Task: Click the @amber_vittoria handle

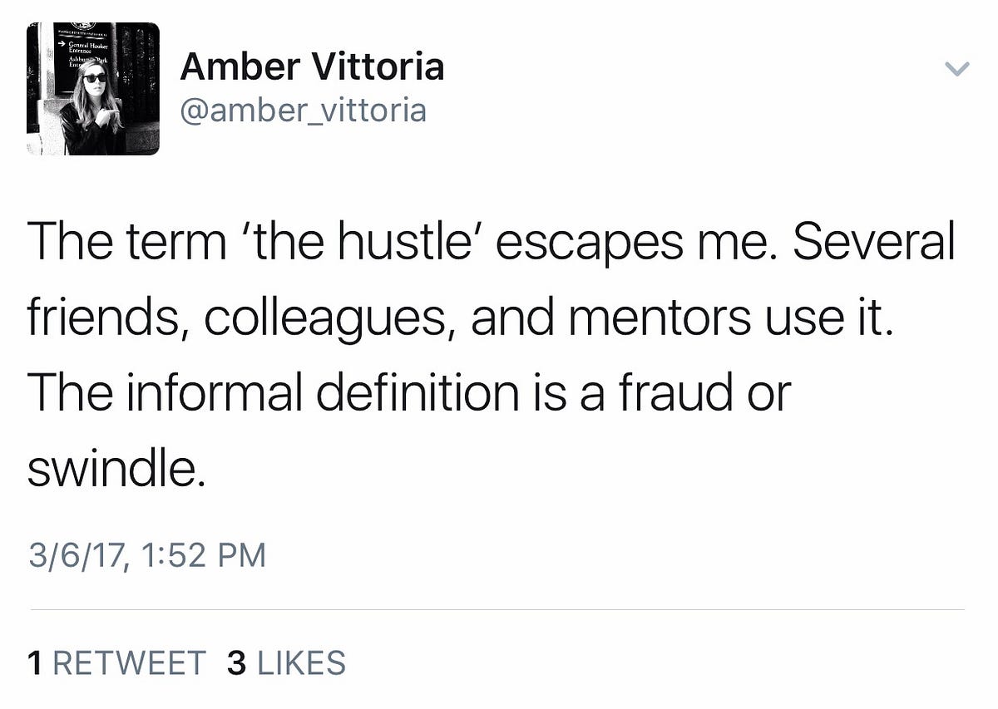Action: pos(303,110)
